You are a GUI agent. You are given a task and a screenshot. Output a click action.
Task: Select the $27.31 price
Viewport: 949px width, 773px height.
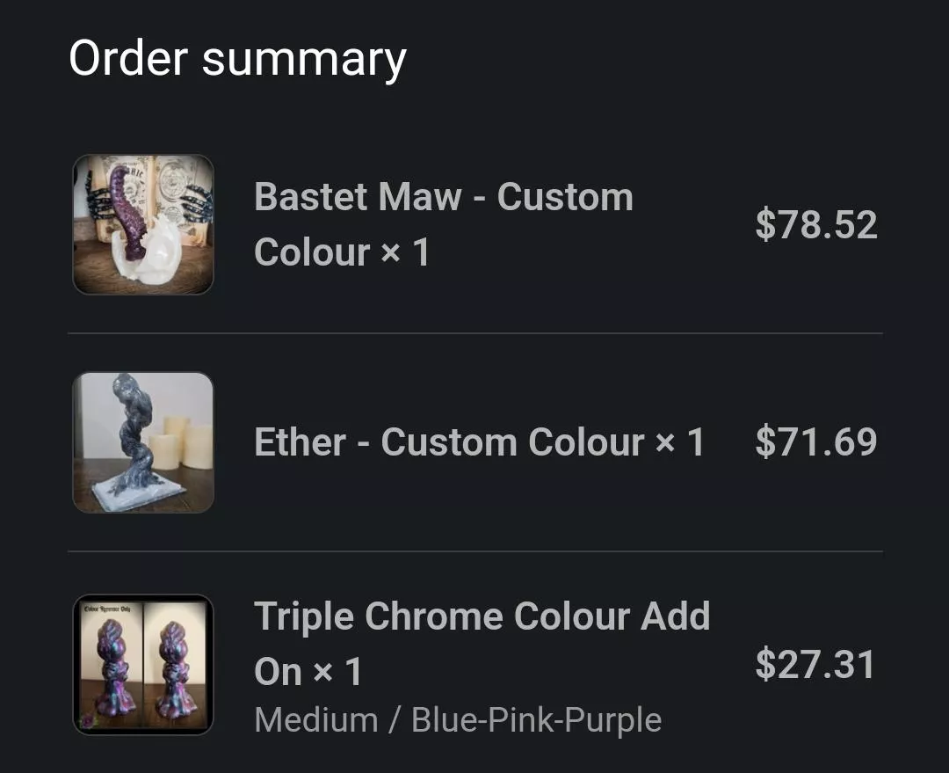pyautogui.click(x=815, y=665)
